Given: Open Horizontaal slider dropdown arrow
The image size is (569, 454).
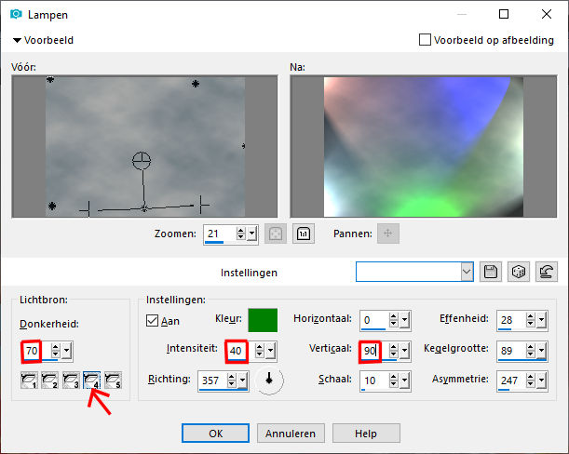Looking at the screenshot, I should (404, 320).
